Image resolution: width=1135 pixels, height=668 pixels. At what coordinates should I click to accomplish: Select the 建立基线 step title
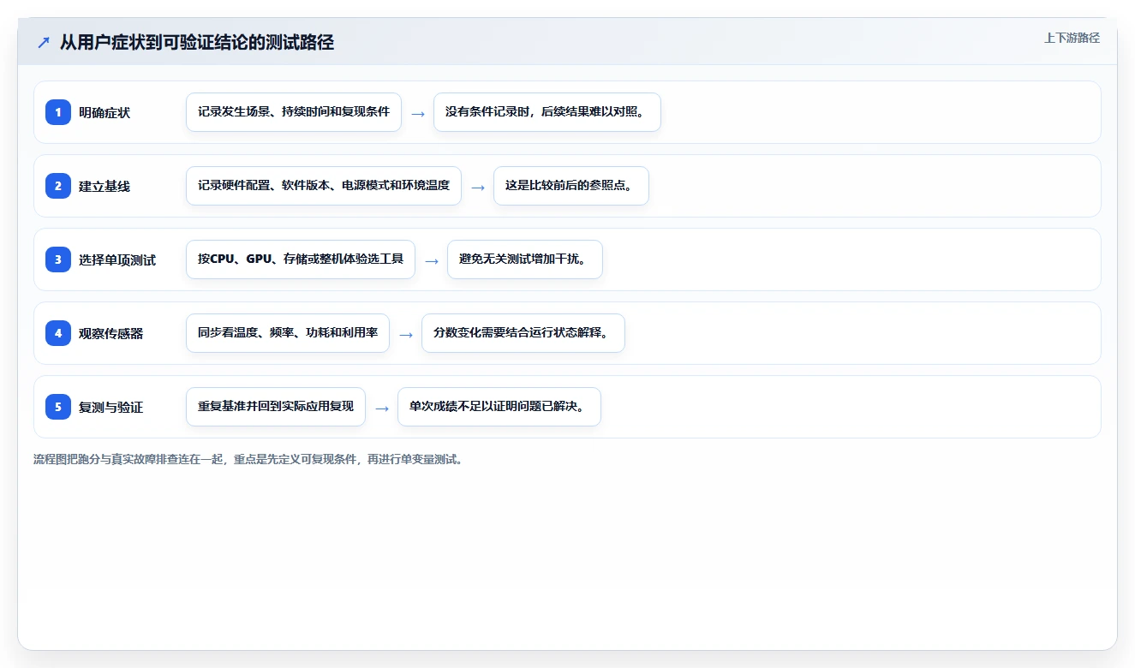pos(105,186)
